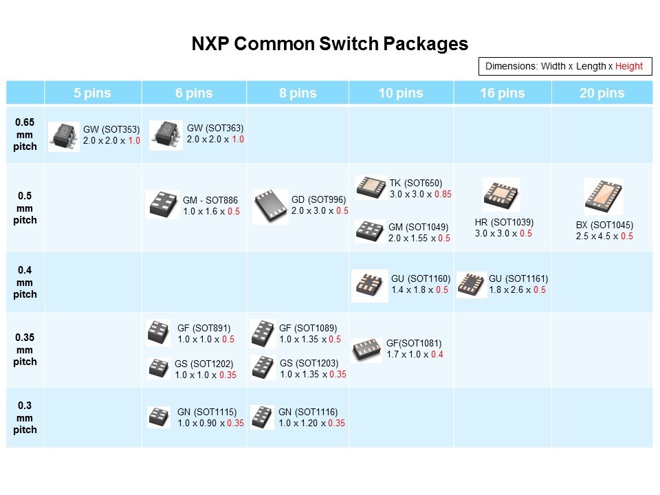Click the GN (SOT1116) text label
660x495 pixels.
point(307,412)
